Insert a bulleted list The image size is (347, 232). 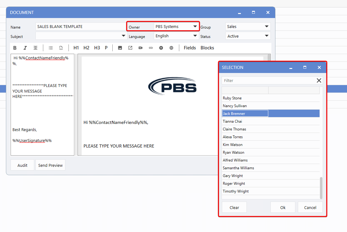pos(51,48)
